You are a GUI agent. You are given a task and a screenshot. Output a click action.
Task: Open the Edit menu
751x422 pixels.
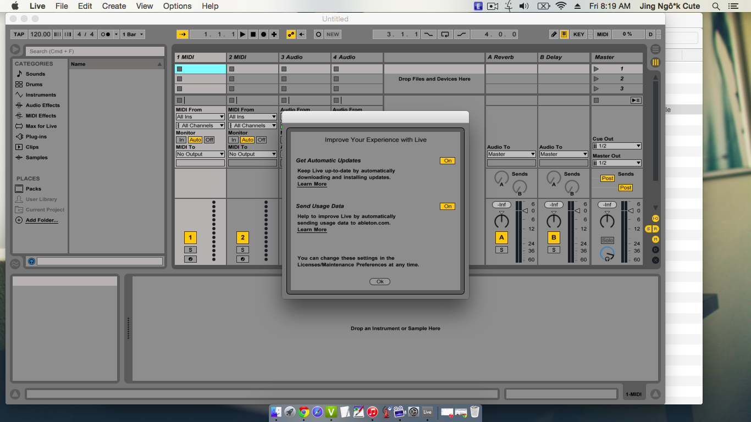(x=85, y=6)
